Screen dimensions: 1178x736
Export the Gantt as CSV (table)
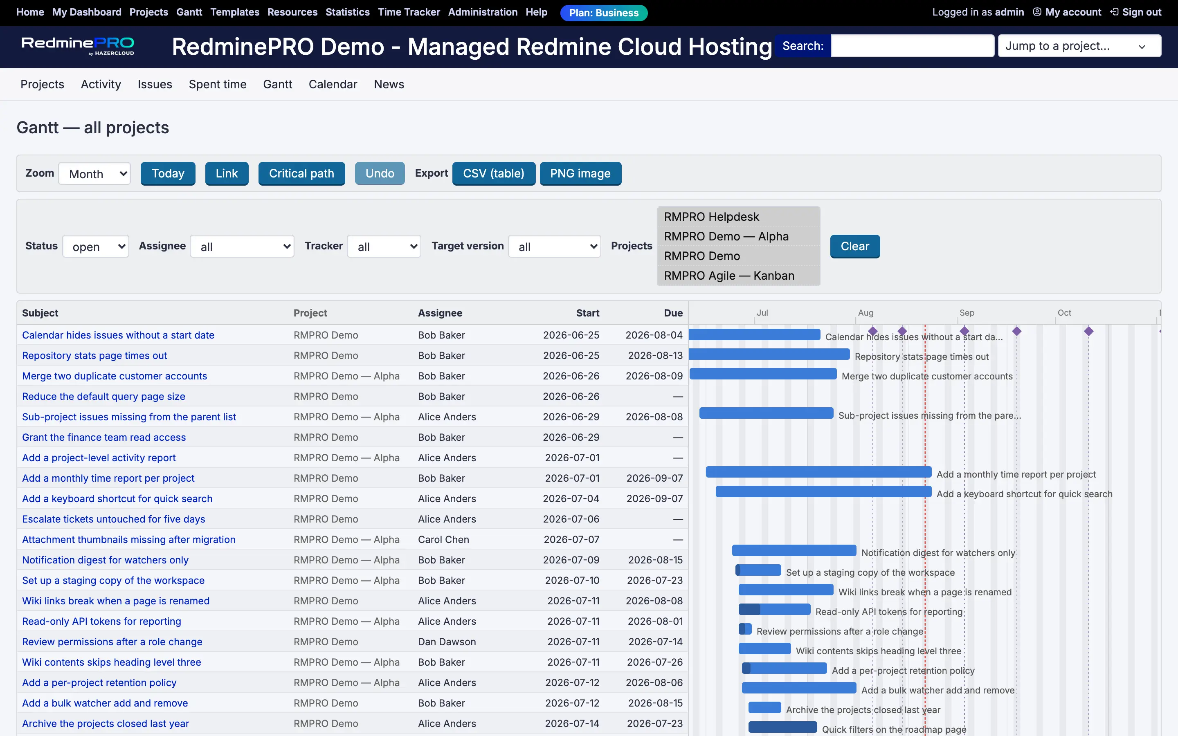click(494, 174)
